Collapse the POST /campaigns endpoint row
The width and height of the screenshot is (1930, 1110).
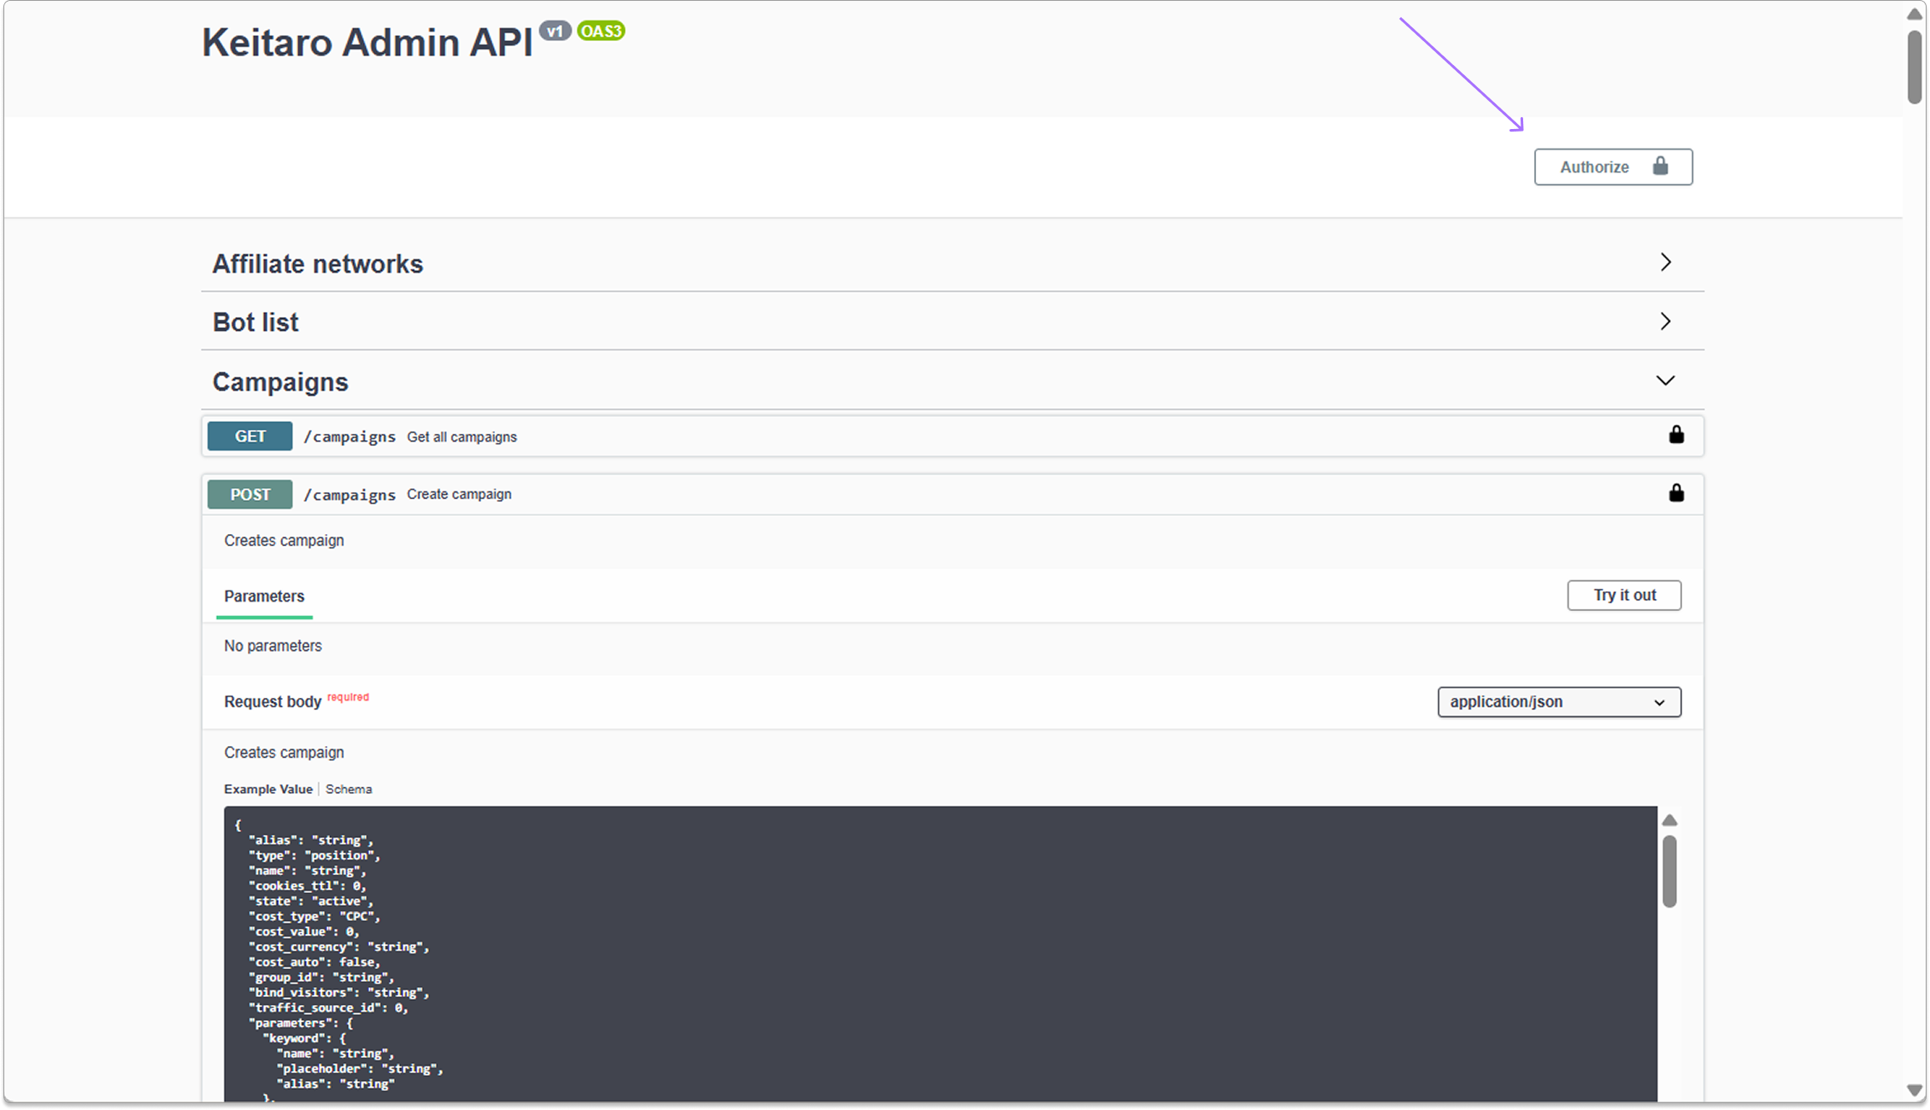[x=952, y=494]
